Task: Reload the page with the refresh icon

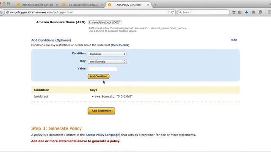Action: coord(172,12)
